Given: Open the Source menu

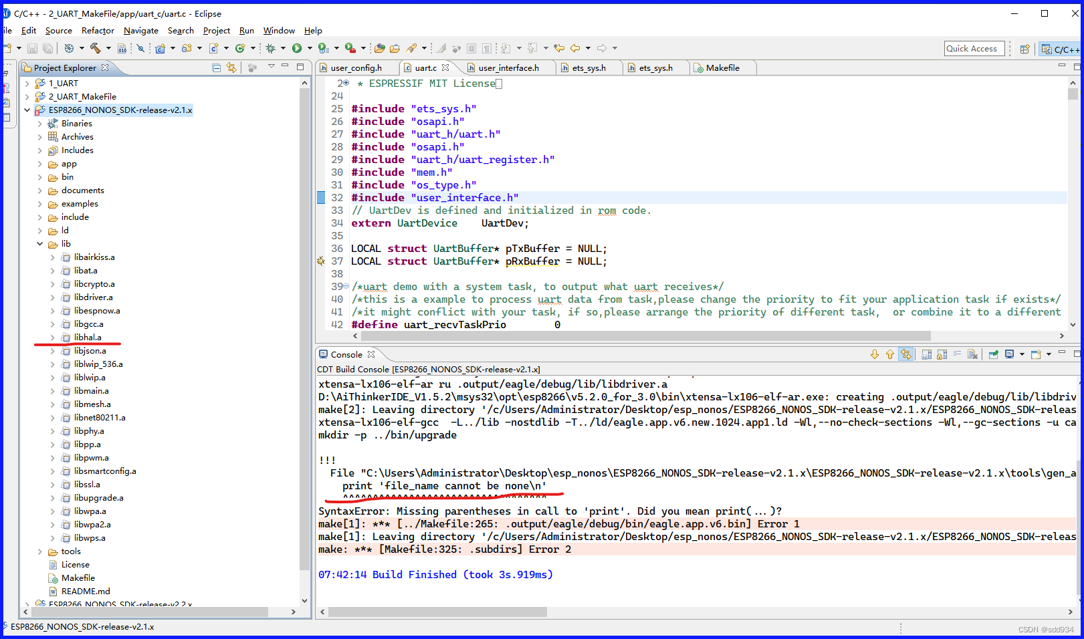Looking at the screenshot, I should pyautogui.click(x=59, y=31).
